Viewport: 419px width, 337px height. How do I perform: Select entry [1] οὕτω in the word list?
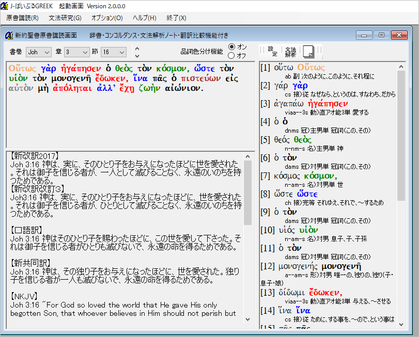(x=292, y=68)
